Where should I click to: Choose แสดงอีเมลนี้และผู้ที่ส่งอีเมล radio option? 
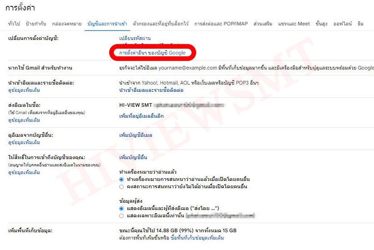point(121,208)
